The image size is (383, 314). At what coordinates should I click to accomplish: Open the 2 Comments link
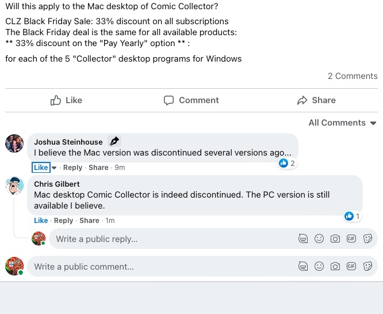pos(353,76)
